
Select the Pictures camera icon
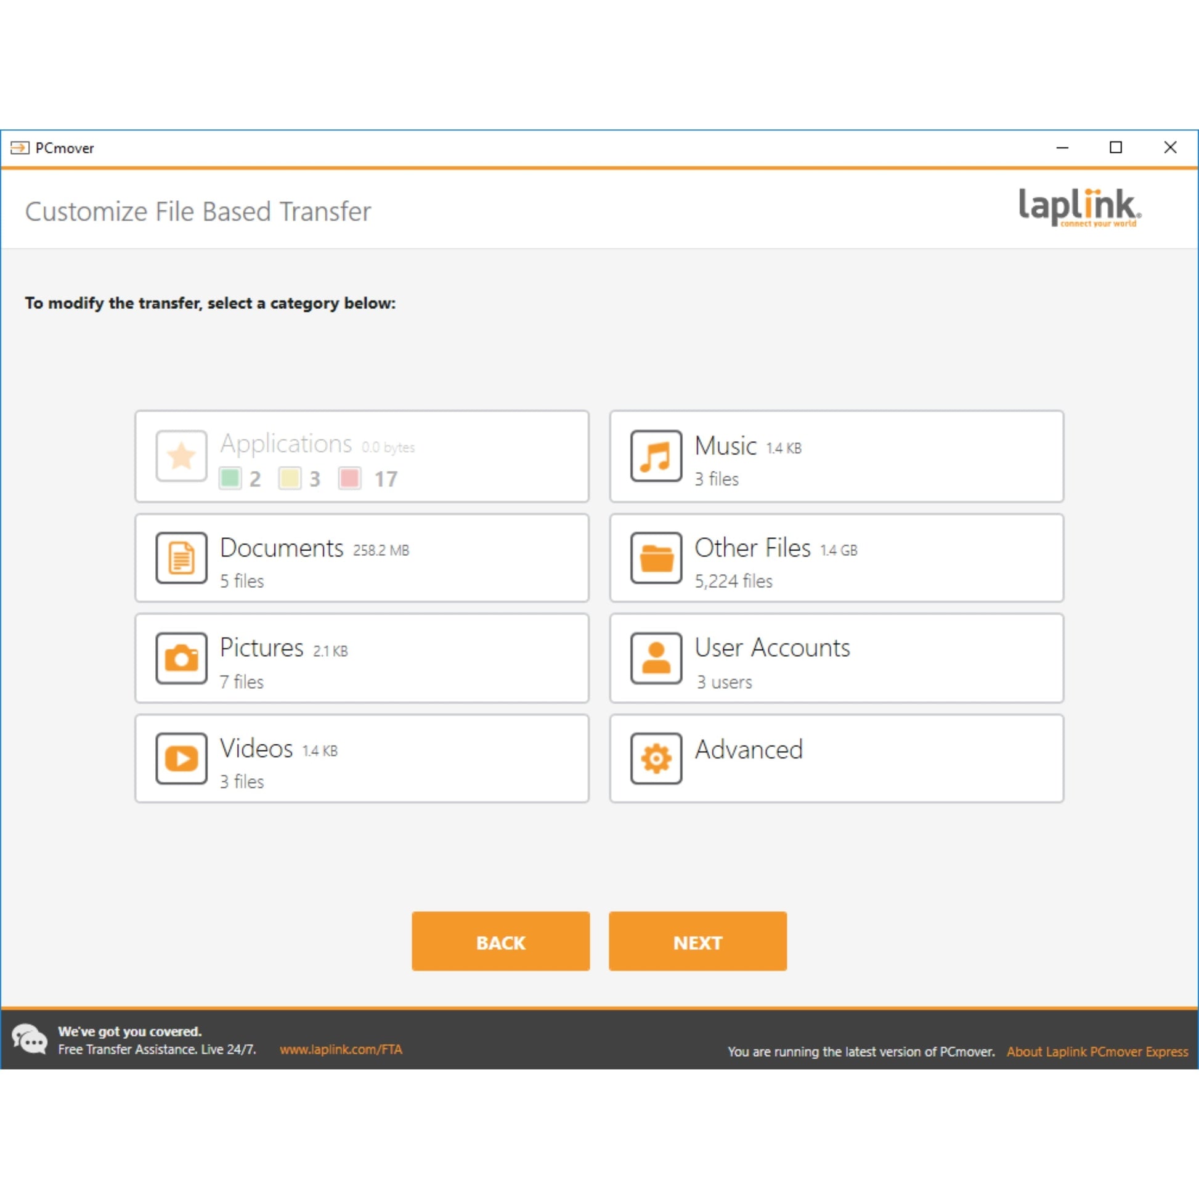point(181,658)
